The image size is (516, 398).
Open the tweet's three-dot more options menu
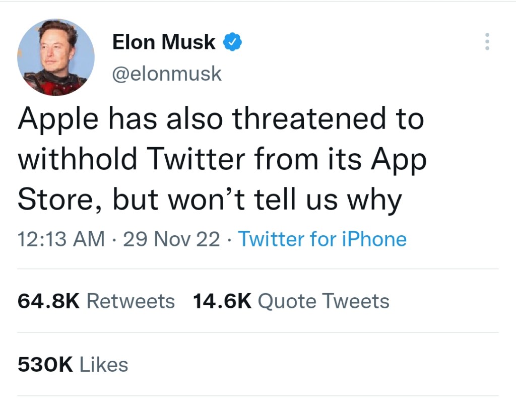(x=487, y=42)
